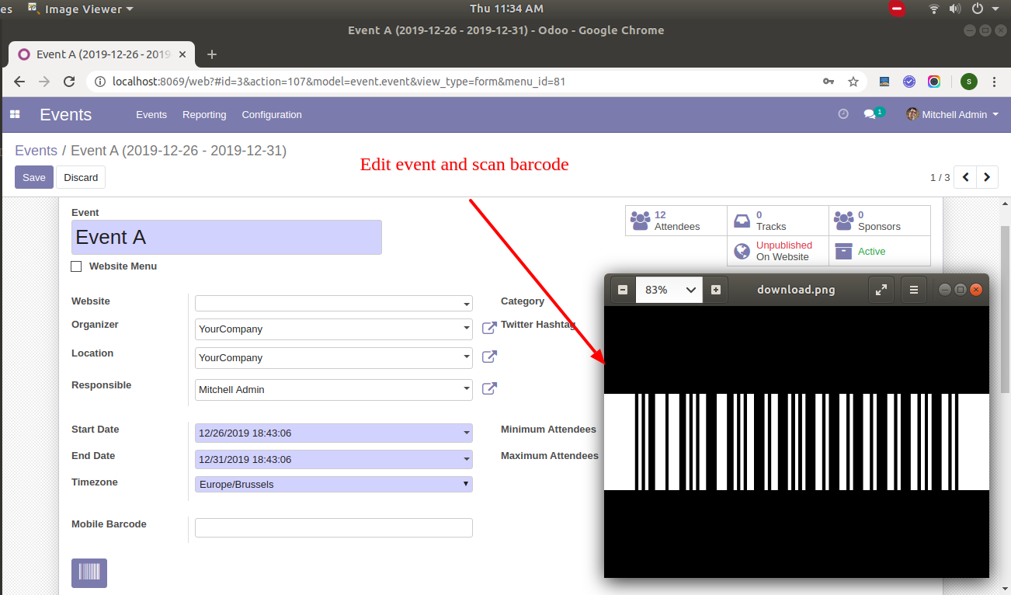
Task: Open a new Chrome tab
Action: (x=212, y=54)
